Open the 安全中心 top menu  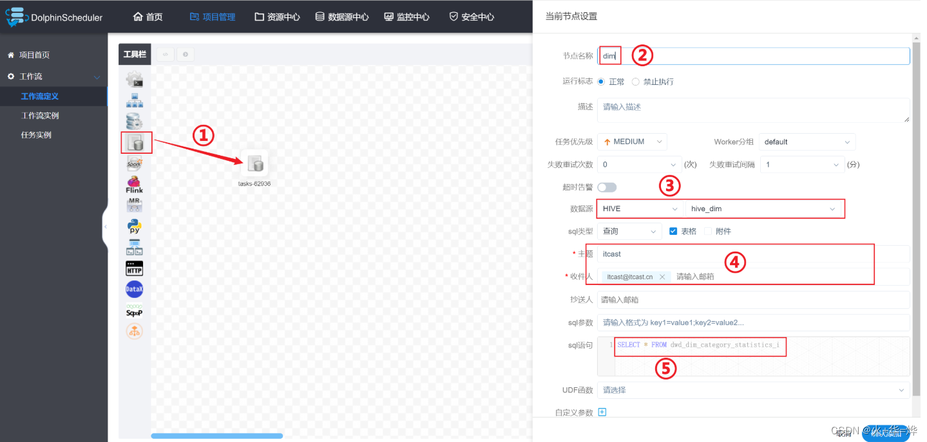(x=472, y=17)
